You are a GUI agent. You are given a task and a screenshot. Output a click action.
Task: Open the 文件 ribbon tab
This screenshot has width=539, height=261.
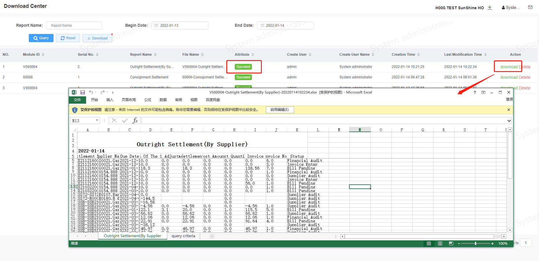77,100
